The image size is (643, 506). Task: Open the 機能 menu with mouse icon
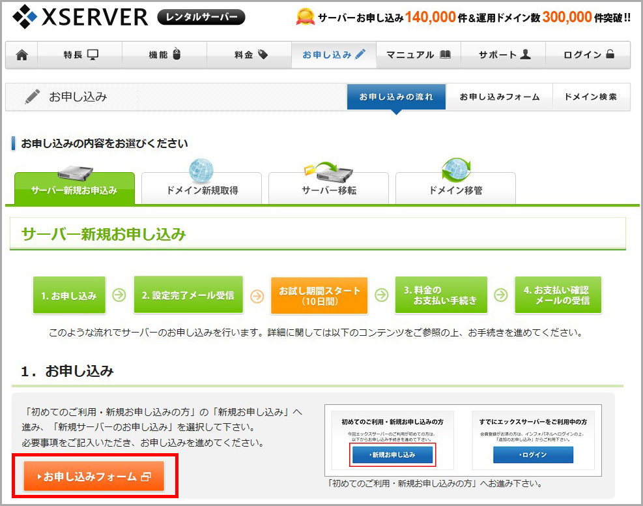tap(164, 55)
